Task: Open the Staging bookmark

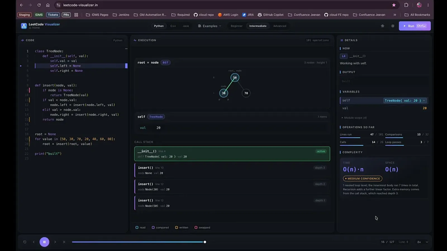Action: pos(24,15)
